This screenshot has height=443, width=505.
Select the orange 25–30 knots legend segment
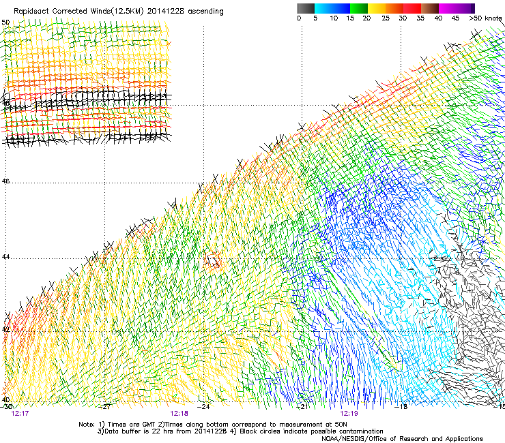tap(394, 8)
